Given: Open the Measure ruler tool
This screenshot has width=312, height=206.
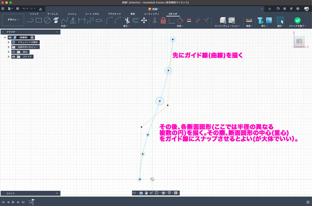Looking at the screenshot, I should [x=249, y=20].
